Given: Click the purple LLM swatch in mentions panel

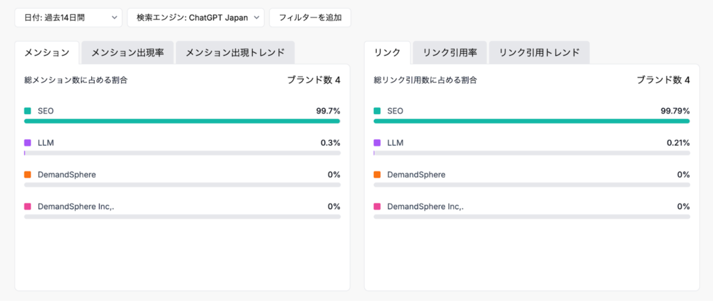Looking at the screenshot, I should click(28, 143).
